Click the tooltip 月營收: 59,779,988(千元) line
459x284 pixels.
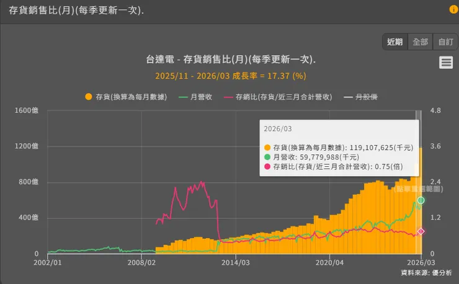tap(312, 158)
